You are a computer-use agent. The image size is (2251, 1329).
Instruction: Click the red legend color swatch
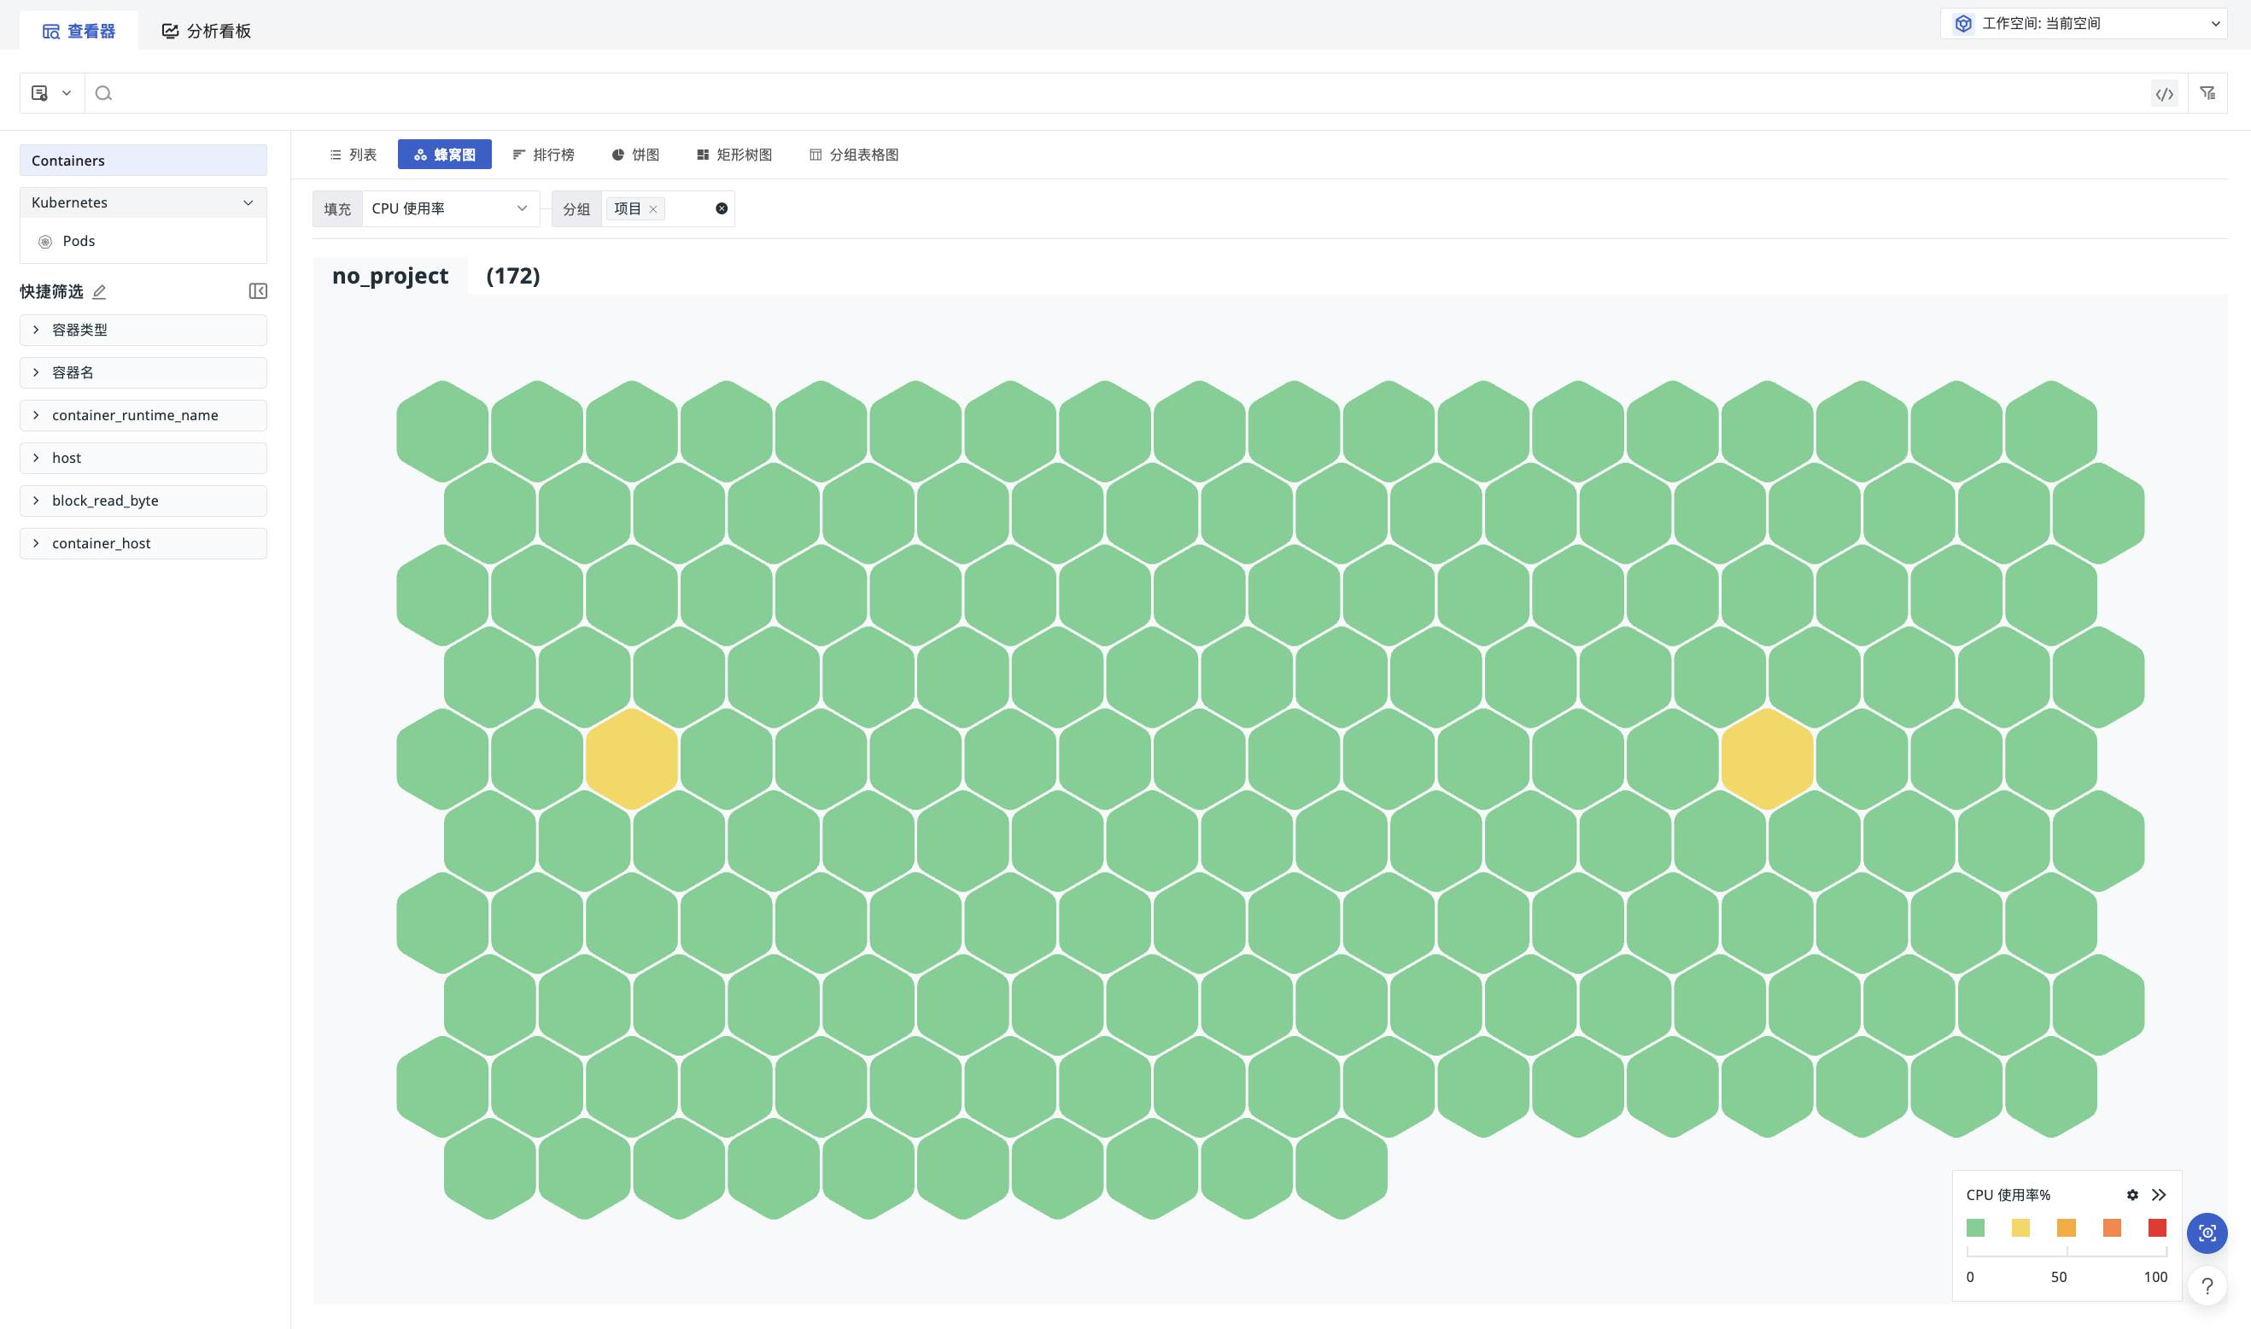[x=2157, y=1228]
